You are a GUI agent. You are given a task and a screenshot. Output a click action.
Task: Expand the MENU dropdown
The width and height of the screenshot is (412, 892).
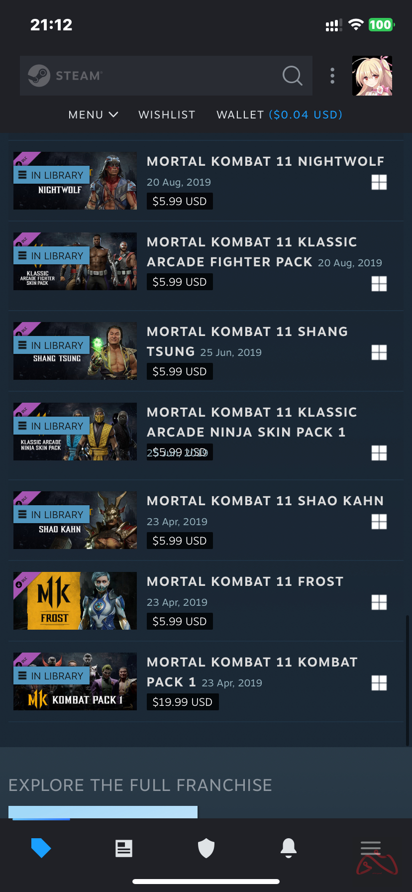pyautogui.click(x=93, y=114)
